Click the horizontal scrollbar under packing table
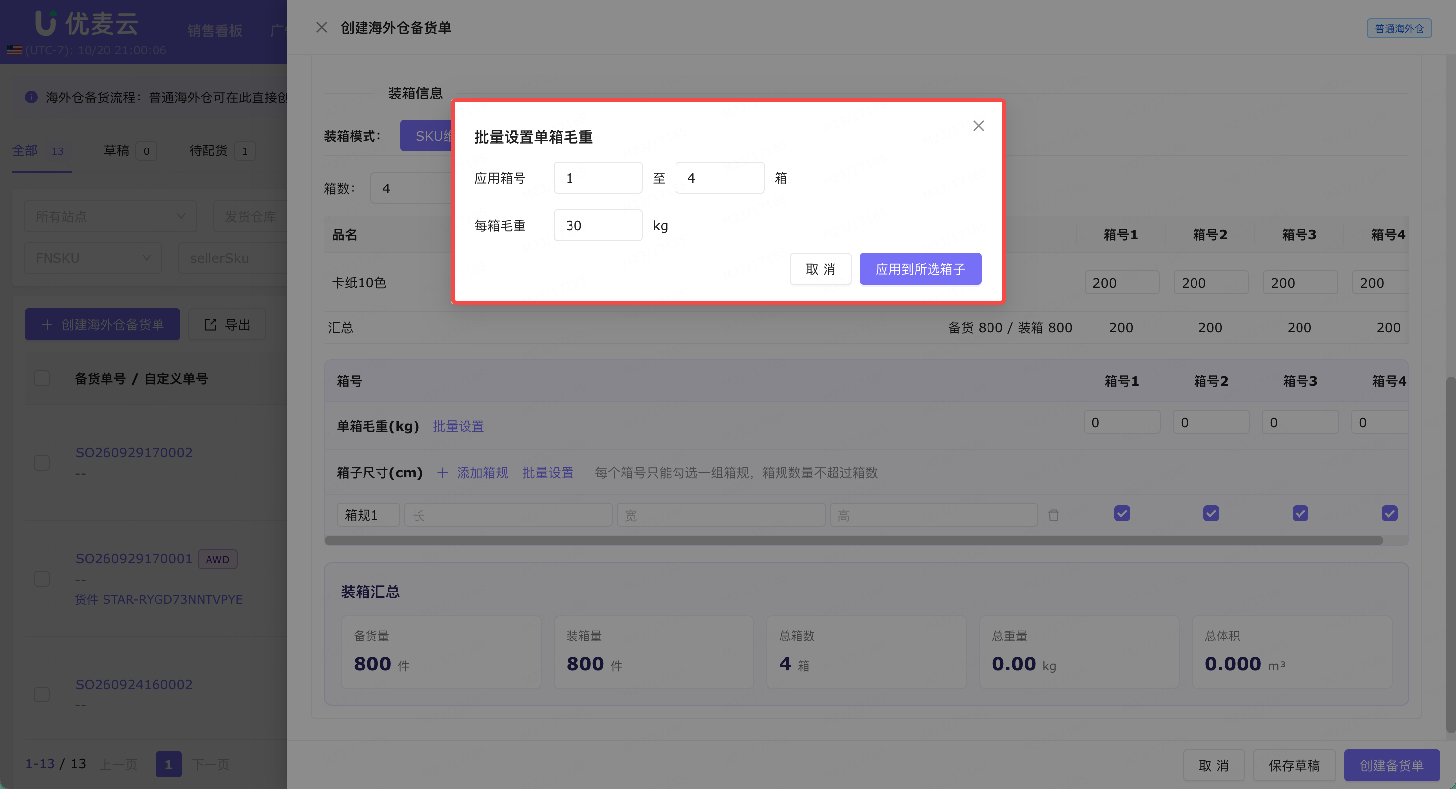This screenshot has height=789, width=1456. point(853,541)
